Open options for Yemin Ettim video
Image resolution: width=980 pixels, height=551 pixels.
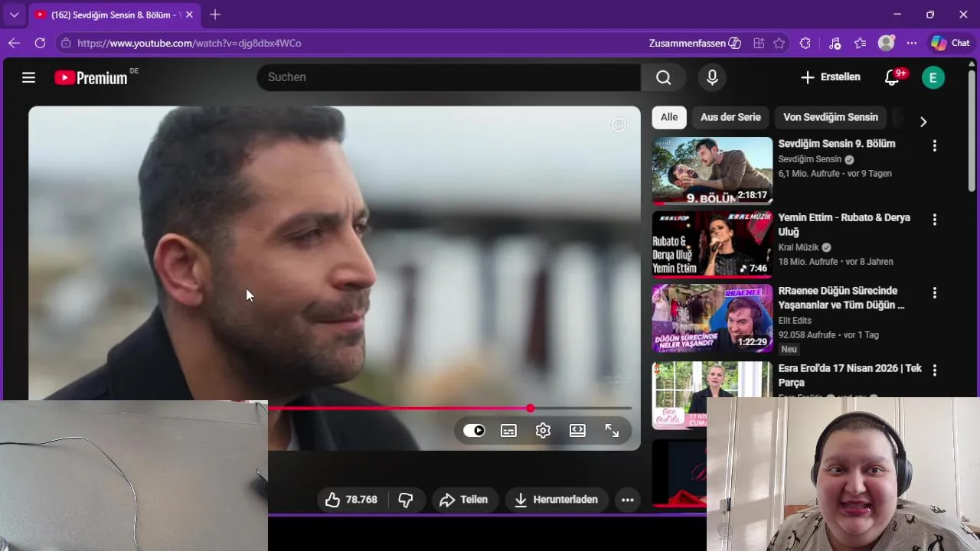(x=934, y=220)
